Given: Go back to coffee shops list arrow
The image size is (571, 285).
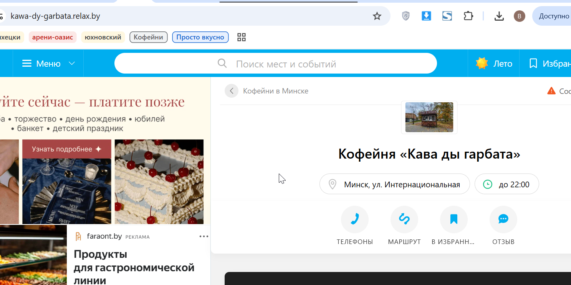Looking at the screenshot, I should click(x=232, y=91).
